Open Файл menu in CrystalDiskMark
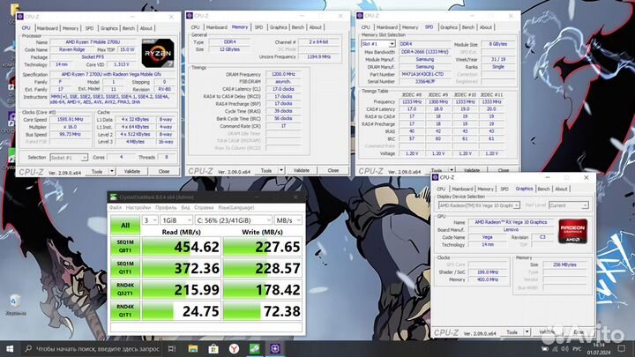Viewport: 635px width, 357px height. pyautogui.click(x=116, y=207)
